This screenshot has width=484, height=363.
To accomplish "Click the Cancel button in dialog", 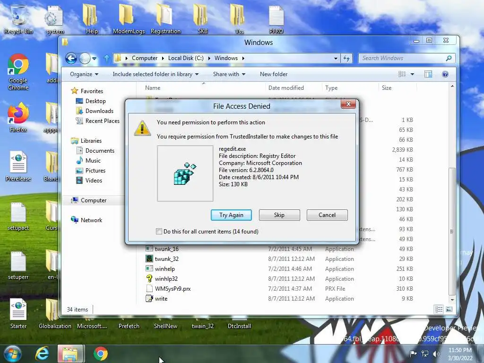I will (x=327, y=215).
